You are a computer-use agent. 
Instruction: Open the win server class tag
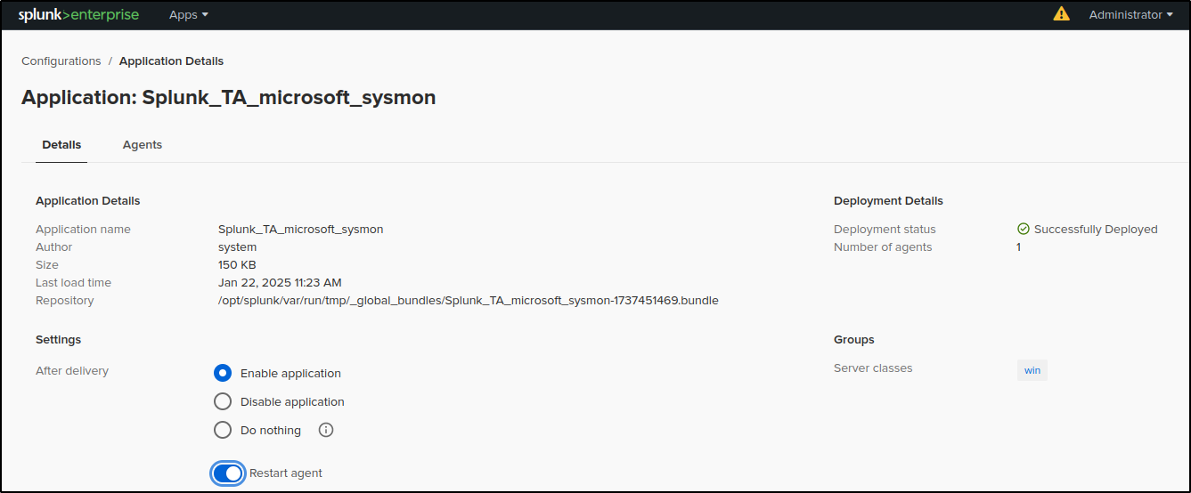[1032, 370]
